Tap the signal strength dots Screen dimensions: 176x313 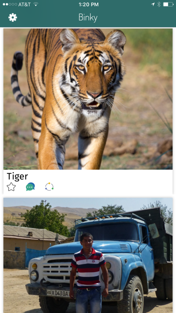pos(10,4)
